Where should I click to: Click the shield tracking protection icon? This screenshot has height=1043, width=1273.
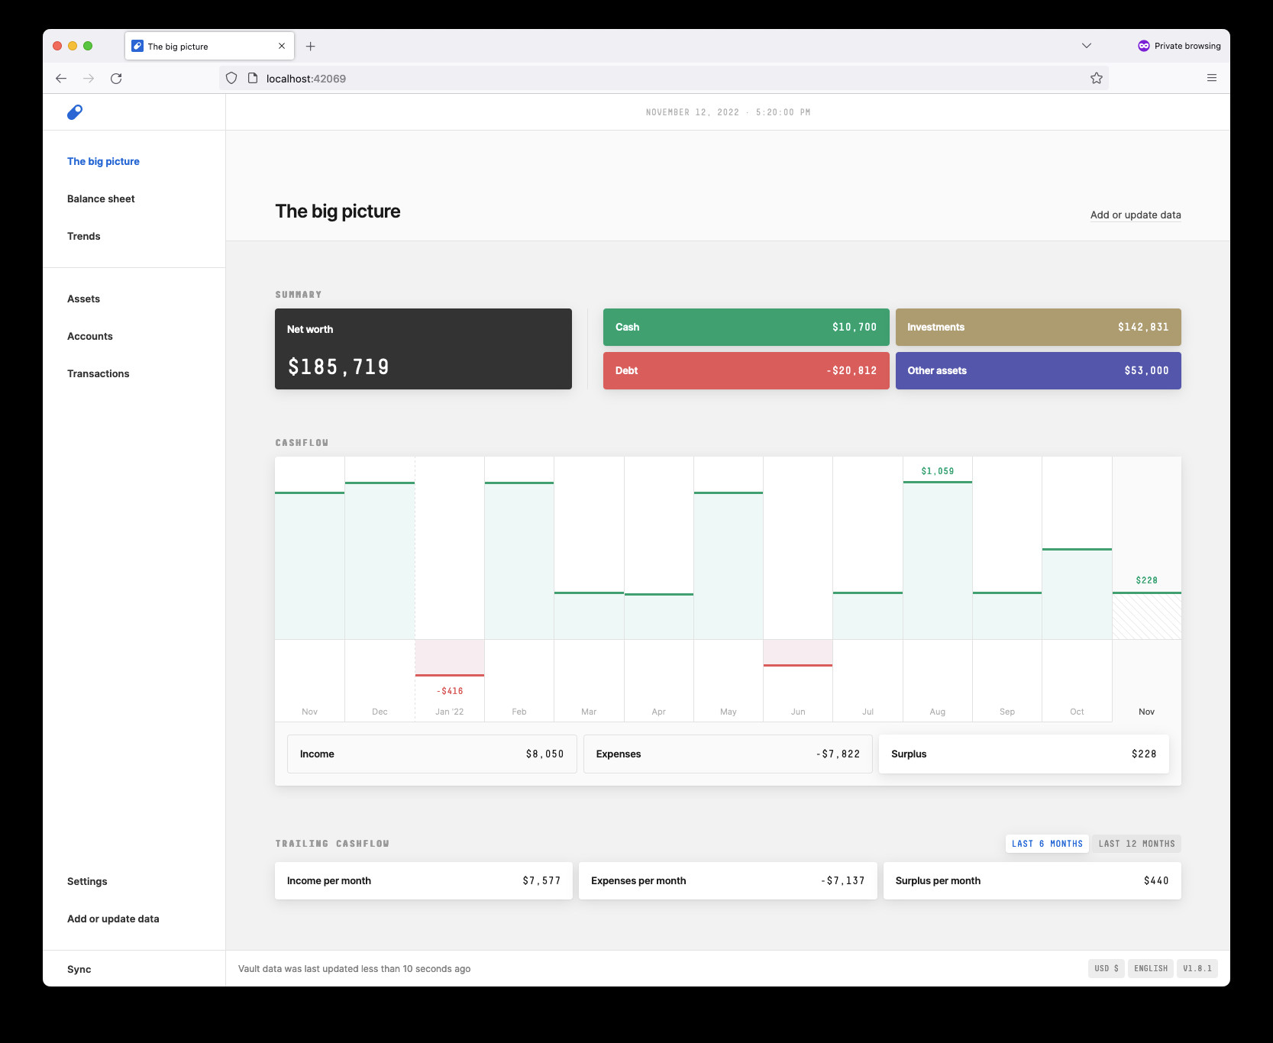coord(231,78)
